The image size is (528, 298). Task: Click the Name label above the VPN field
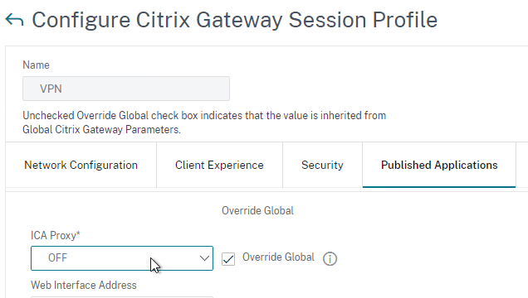(x=36, y=65)
